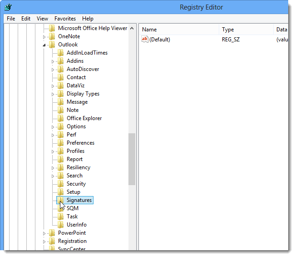Click the Profiles folder icon
The width and height of the screenshot is (295, 257).
(60, 151)
